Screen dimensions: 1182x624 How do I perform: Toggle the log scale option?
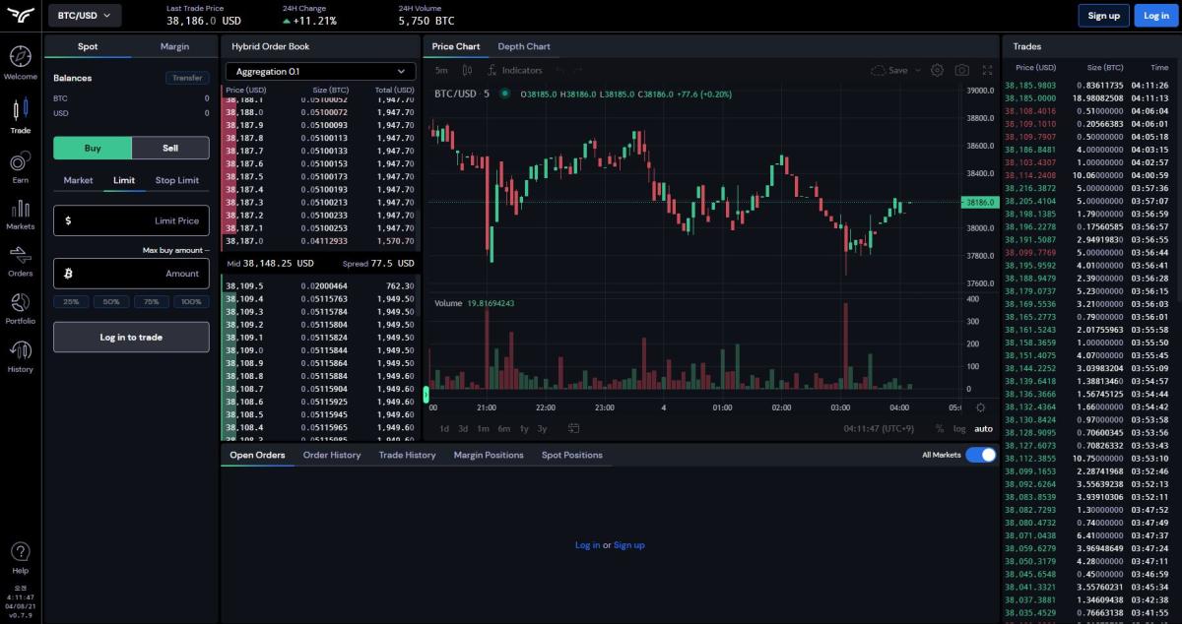[x=959, y=428]
